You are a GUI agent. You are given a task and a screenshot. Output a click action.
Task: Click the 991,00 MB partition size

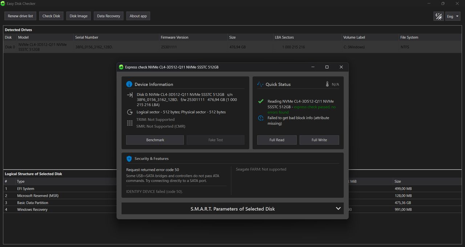(x=403, y=209)
